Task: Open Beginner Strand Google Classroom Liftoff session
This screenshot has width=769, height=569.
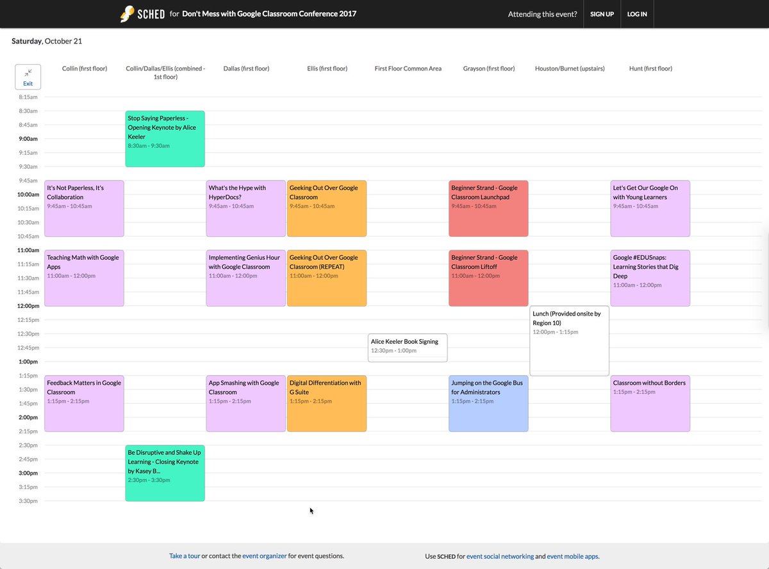Action: [x=488, y=278]
